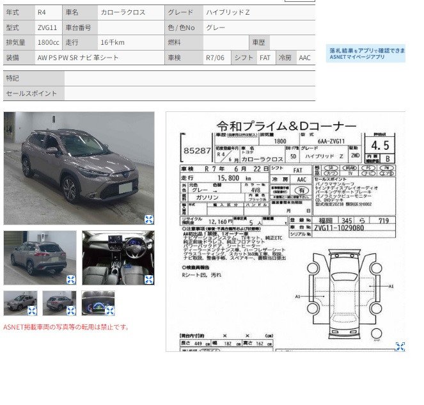Viewport: 424px width, 405px height.
Task: Select the 特記 label cell
Action: [34, 79]
